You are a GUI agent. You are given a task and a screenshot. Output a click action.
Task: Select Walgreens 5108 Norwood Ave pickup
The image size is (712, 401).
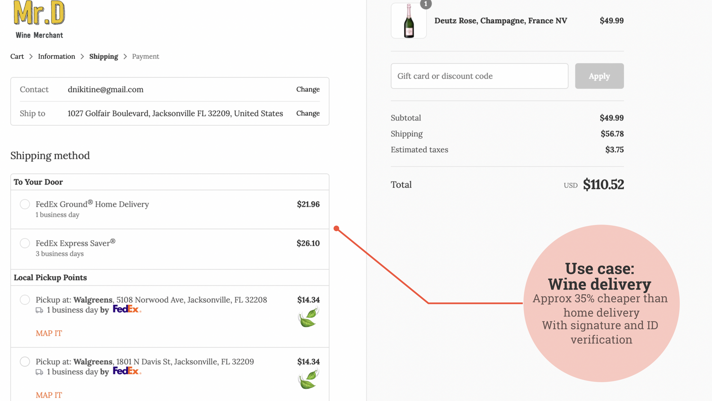tap(25, 300)
